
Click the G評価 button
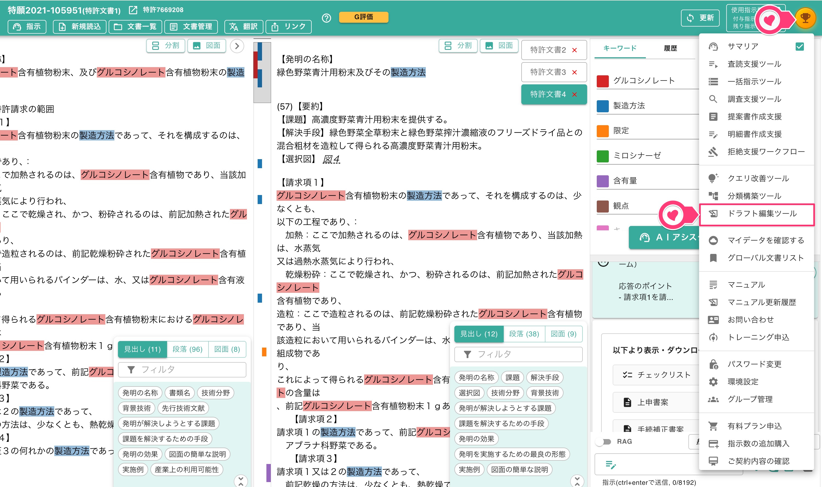[364, 17]
